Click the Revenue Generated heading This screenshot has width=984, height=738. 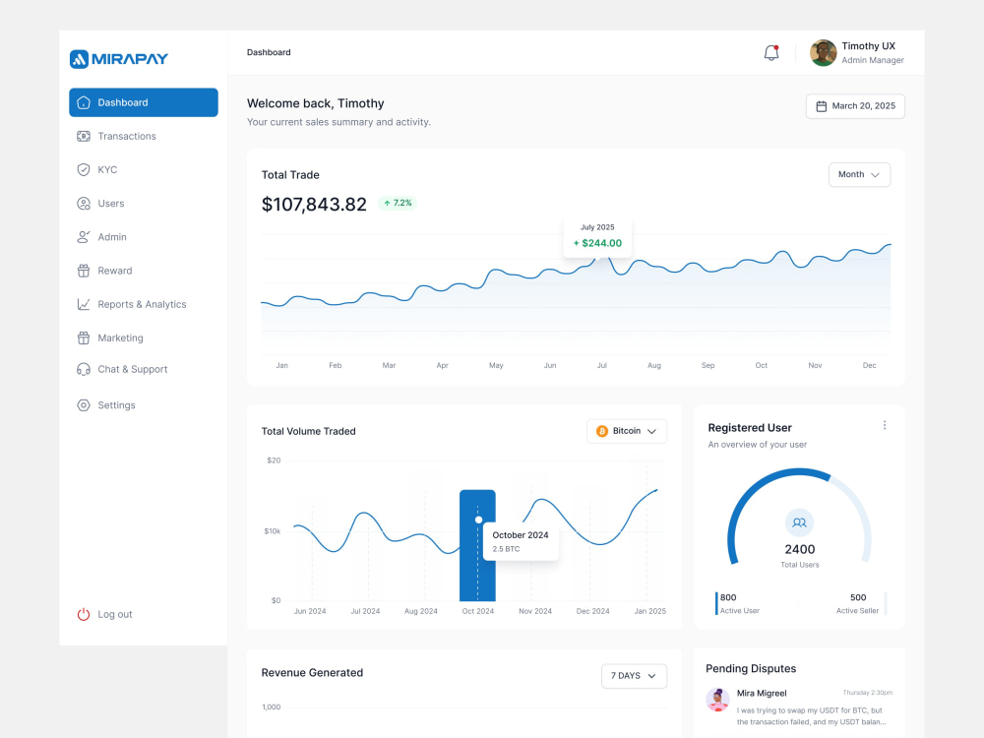pyautogui.click(x=312, y=673)
